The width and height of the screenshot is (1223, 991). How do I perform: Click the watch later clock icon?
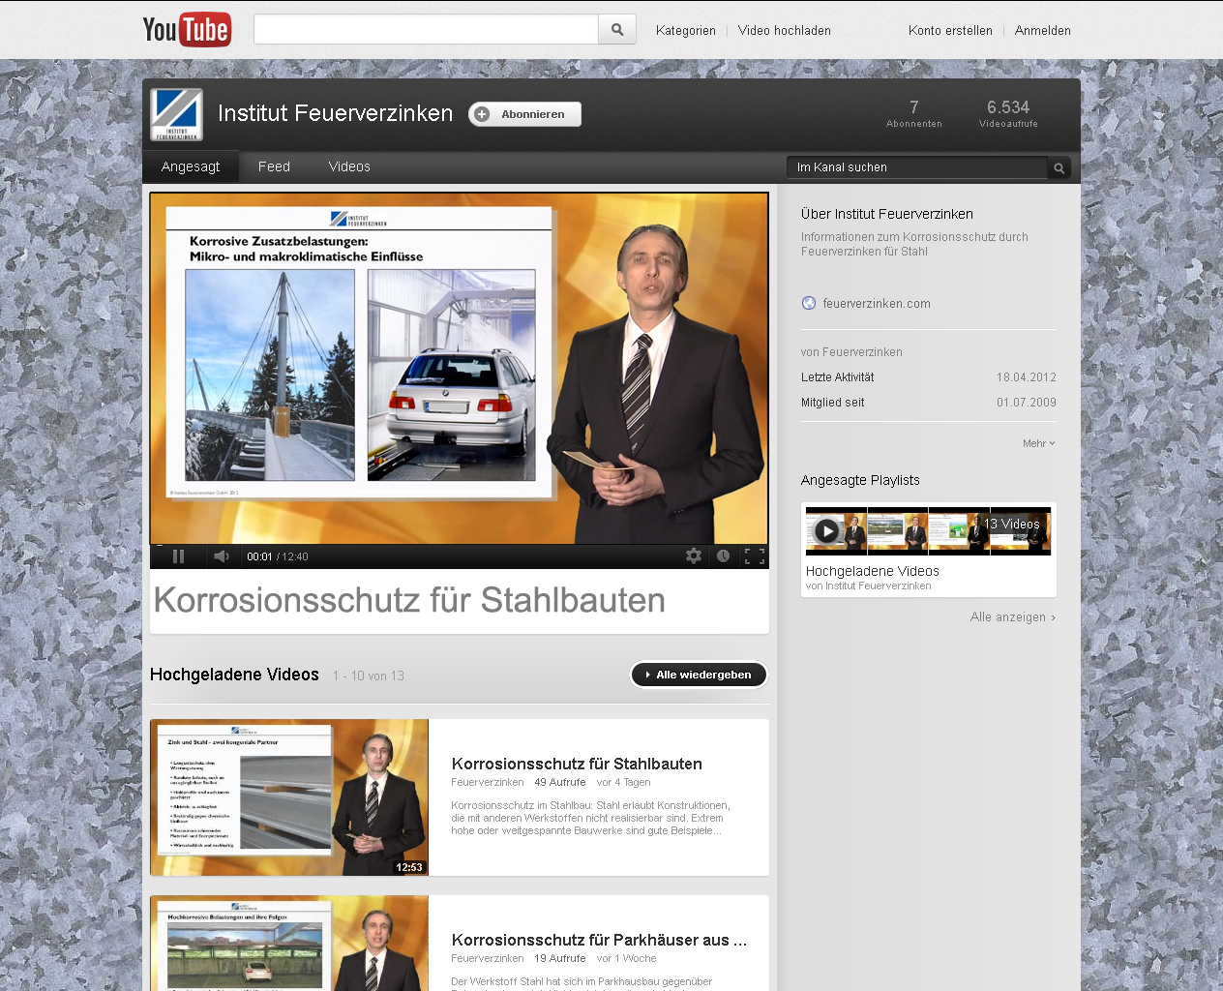(723, 556)
